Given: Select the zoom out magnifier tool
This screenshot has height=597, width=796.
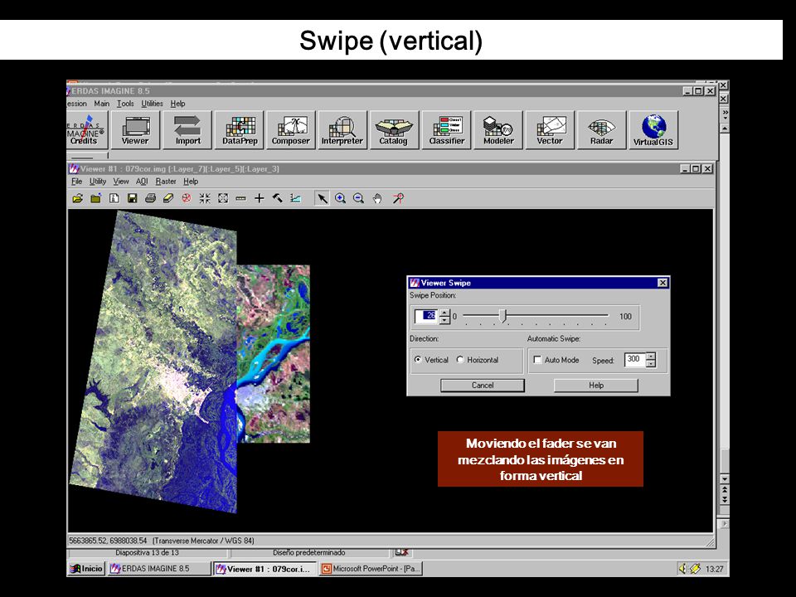Looking at the screenshot, I should (358, 198).
